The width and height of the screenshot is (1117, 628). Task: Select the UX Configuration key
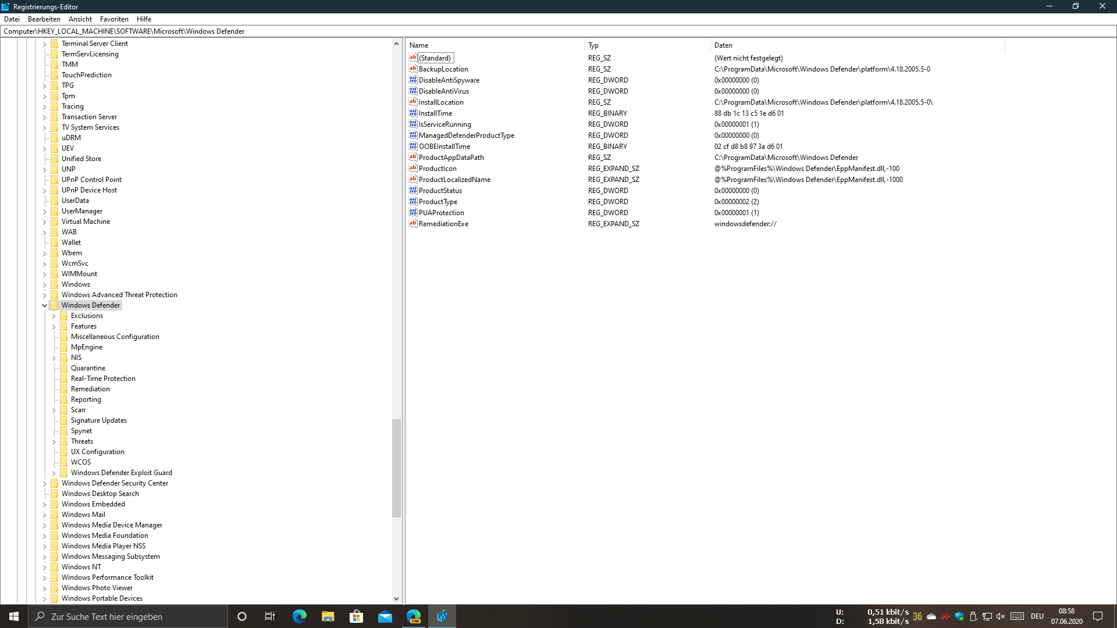point(97,452)
